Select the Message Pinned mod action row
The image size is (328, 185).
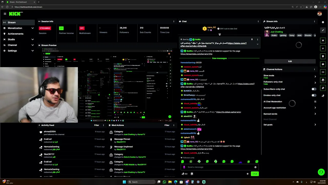click(142, 140)
